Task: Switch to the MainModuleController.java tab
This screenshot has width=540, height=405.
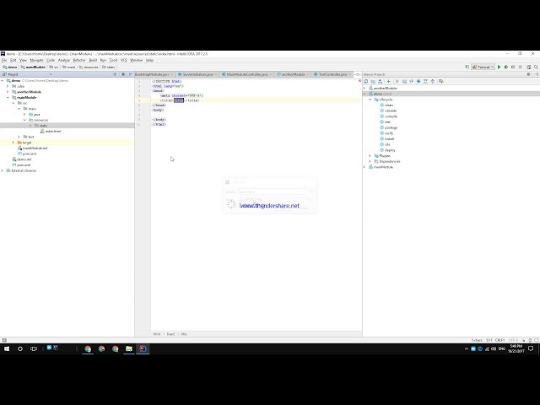Action: point(247,74)
